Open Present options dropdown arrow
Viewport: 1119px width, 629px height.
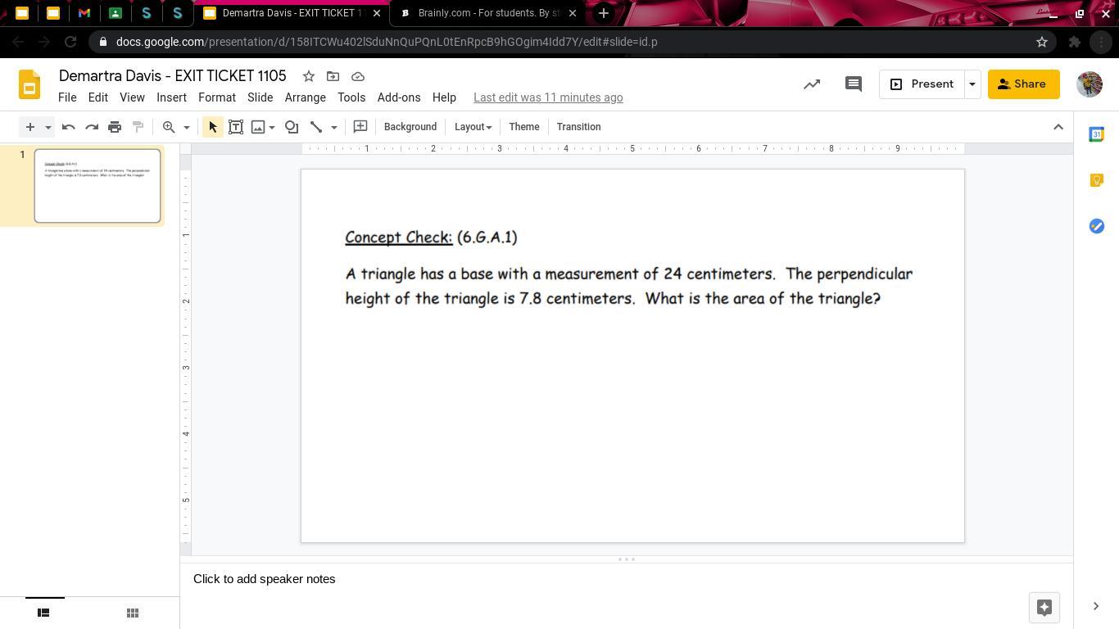pos(972,84)
